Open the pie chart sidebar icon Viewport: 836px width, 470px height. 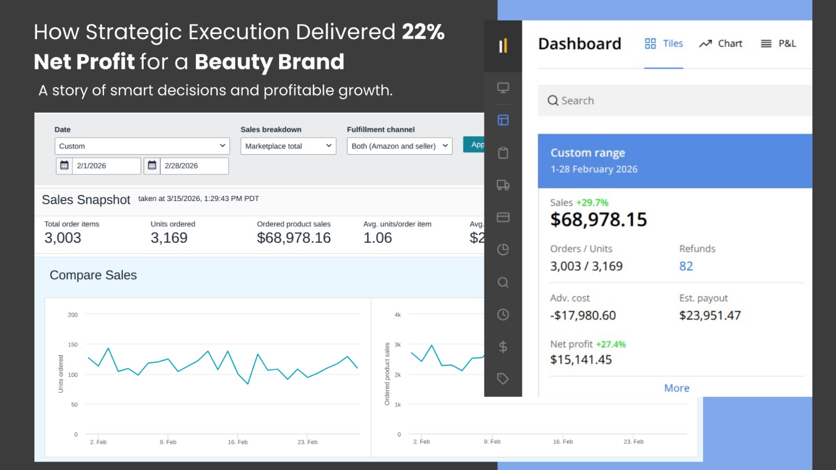tap(503, 250)
